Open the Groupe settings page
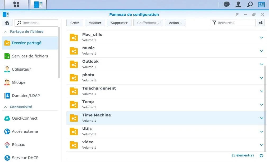The width and height of the screenshot is (269, 162). pyautogui.click(x=30, y=82)
